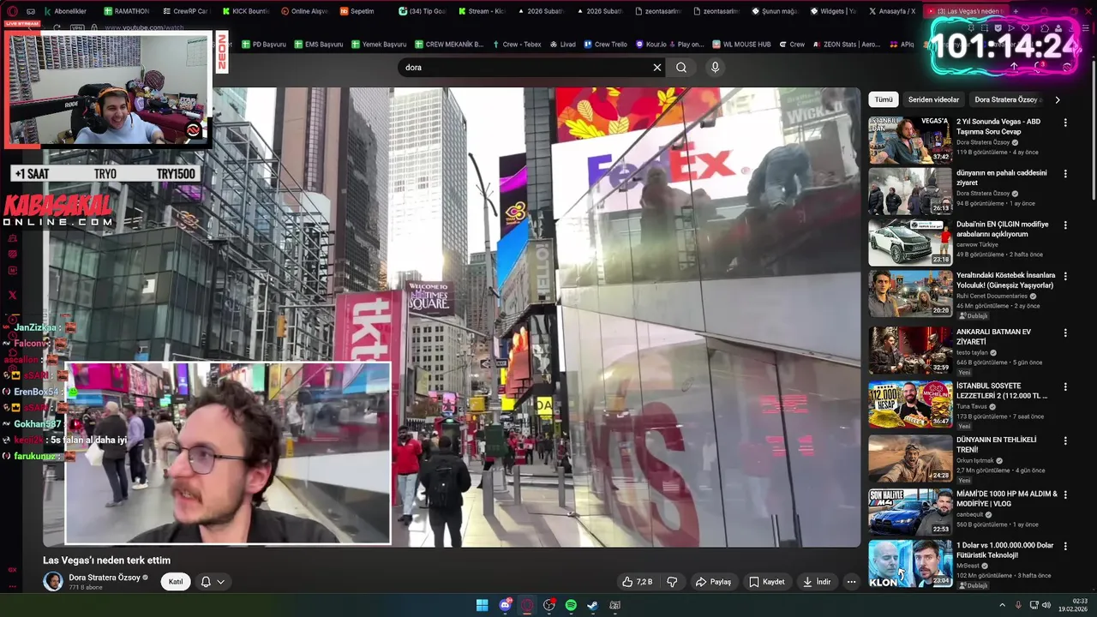Open 'ANKARALI BATMAN EV ZİYARETİ' title
The height and width of the screenshot is (617, 1097).
pos(993,337)
